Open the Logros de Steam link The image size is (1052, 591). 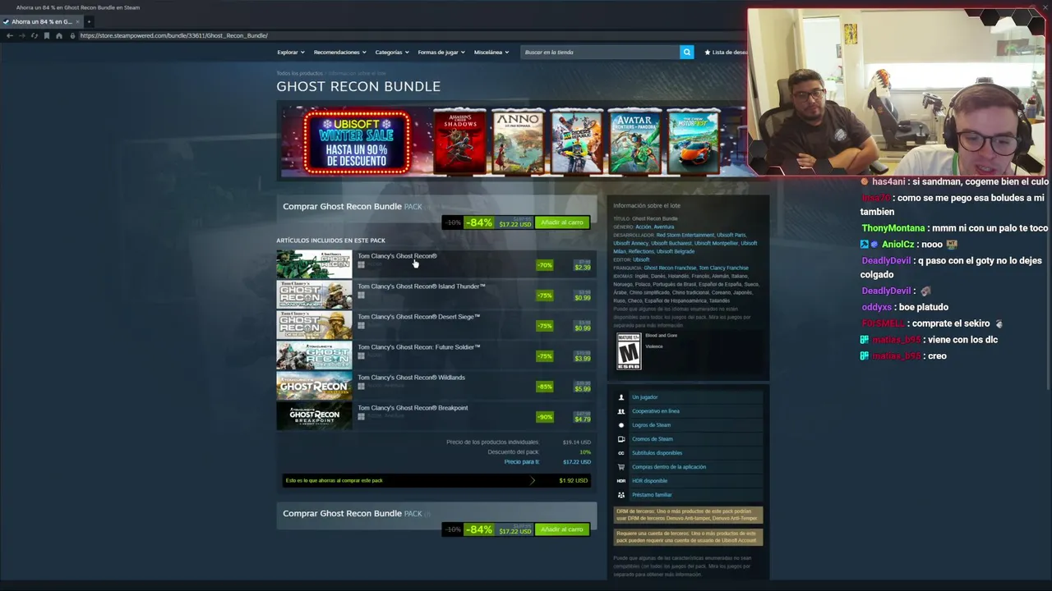tap(652, 425)
